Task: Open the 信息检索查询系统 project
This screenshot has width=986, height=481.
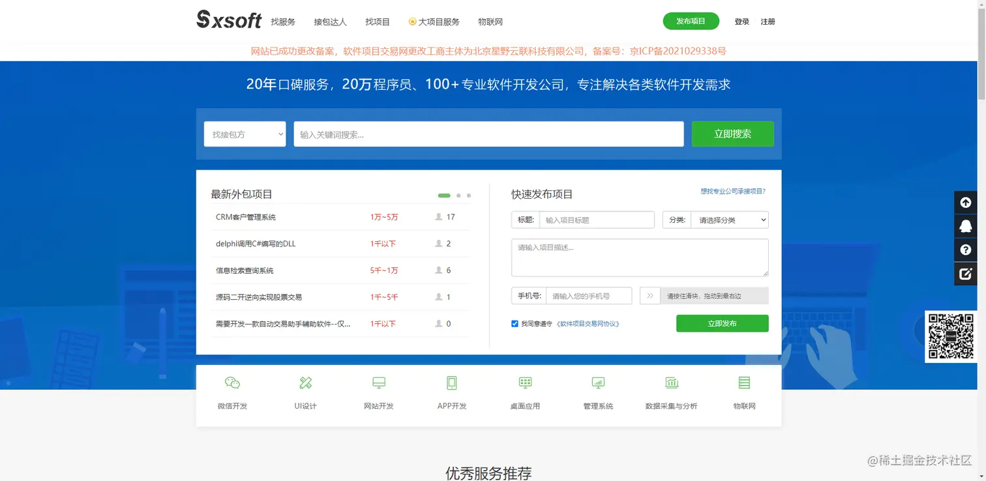Action: [x=245, y=270]
